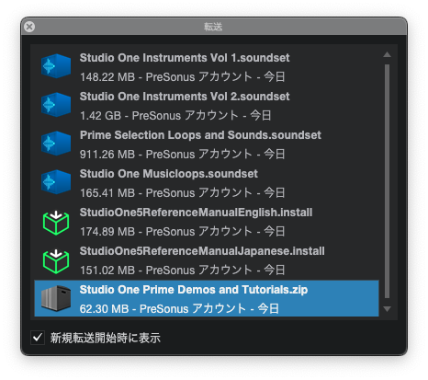
Task: Click the 新規転送開始時に表示 label text
Action: coord(106,338)
